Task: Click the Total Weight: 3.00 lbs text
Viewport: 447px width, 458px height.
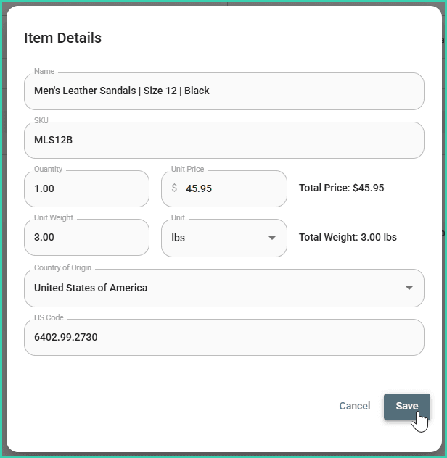Action: (x=348, y=237)
